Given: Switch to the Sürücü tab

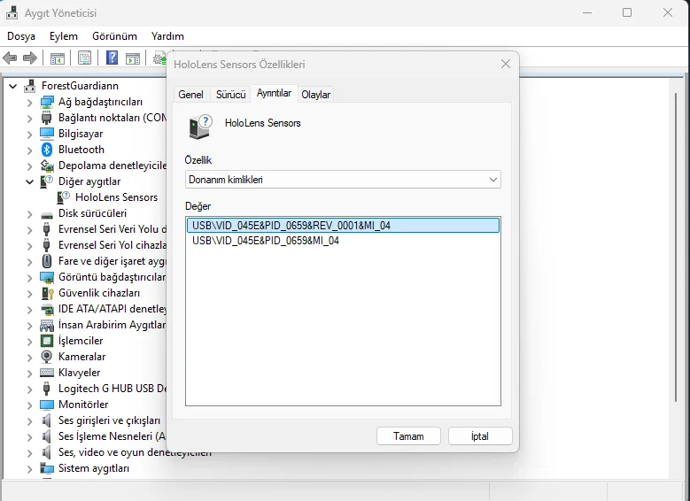Looking at the screenshot, I should click(x=230, y=95).
